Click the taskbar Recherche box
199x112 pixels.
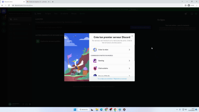(84, 110)
